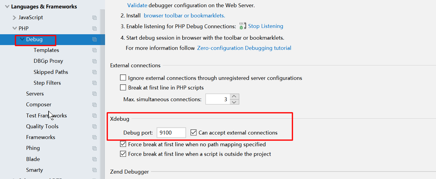This screenshot has height=179, width=436.
Task: Increase max simultaneous connections with up arrow
Action: coord(234,96)
